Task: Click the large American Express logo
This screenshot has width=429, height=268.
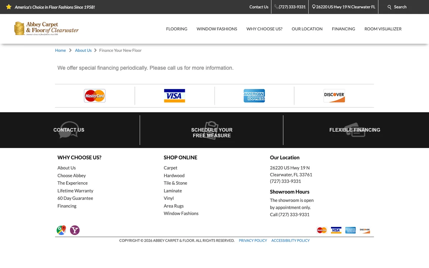Action: [x=254, y=96]
